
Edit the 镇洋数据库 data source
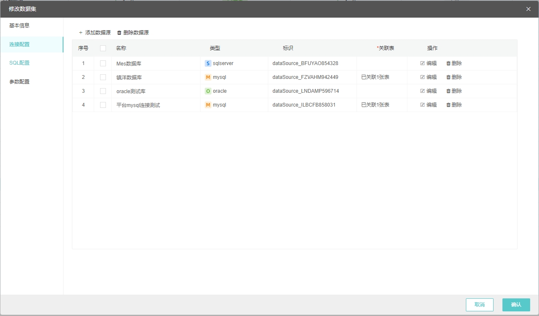428,77
